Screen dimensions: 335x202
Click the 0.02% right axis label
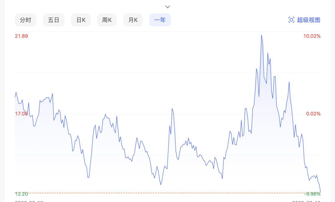pyautogui.click(x=313, y=114)
